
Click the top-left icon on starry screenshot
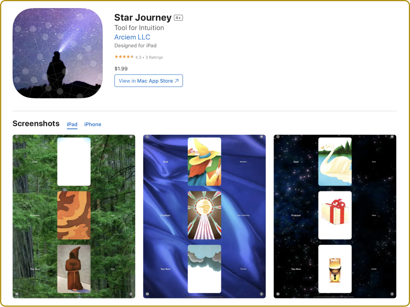pos(278,137)
